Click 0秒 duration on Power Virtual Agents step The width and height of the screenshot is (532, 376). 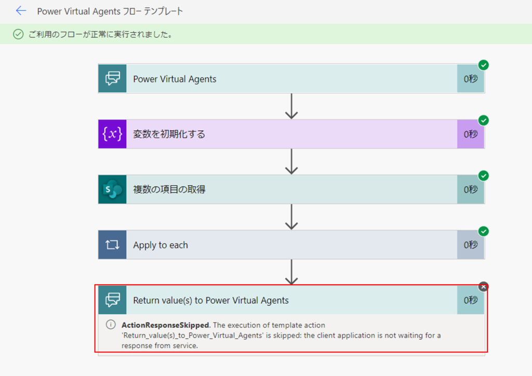(x=471, y=79)
